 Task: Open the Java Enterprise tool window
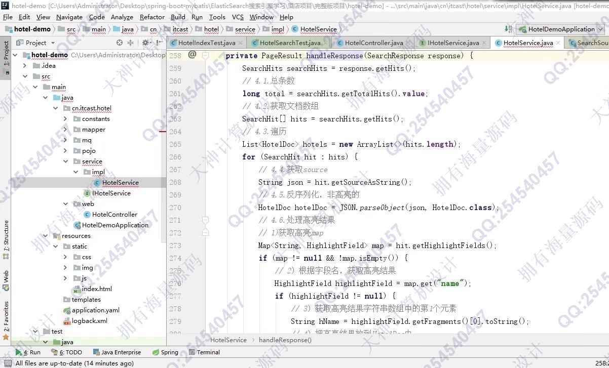point(117,352)
